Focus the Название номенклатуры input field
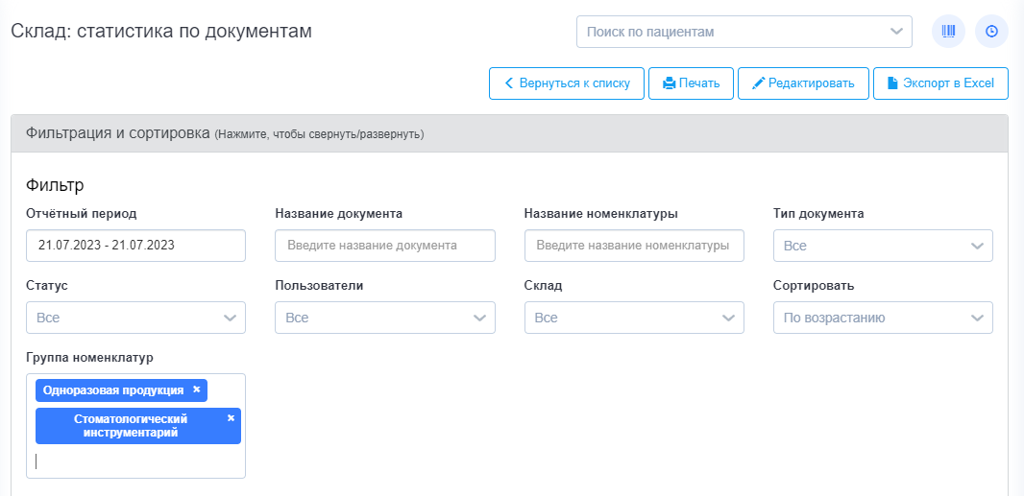Image resolution: width=1024 pixels, height=496 pixels. pyautogui.click(x=634, y=246)
